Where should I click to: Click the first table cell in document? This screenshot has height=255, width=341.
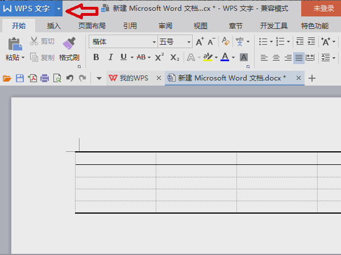(x=116, y=158)
